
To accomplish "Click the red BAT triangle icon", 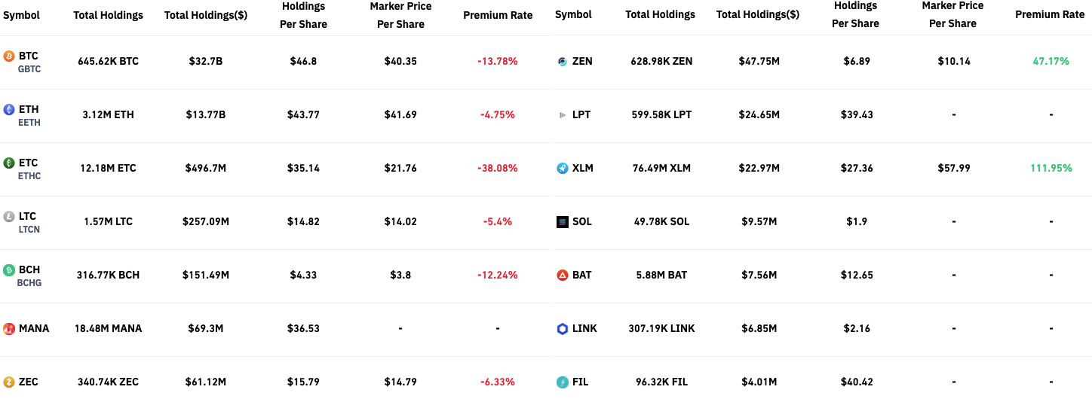I will [x=562, y=276].
